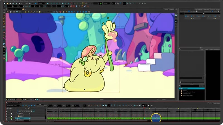The width and height of the screenshot is (223, 125).
Task: Select the Timeline radio button
Action: 219,11
